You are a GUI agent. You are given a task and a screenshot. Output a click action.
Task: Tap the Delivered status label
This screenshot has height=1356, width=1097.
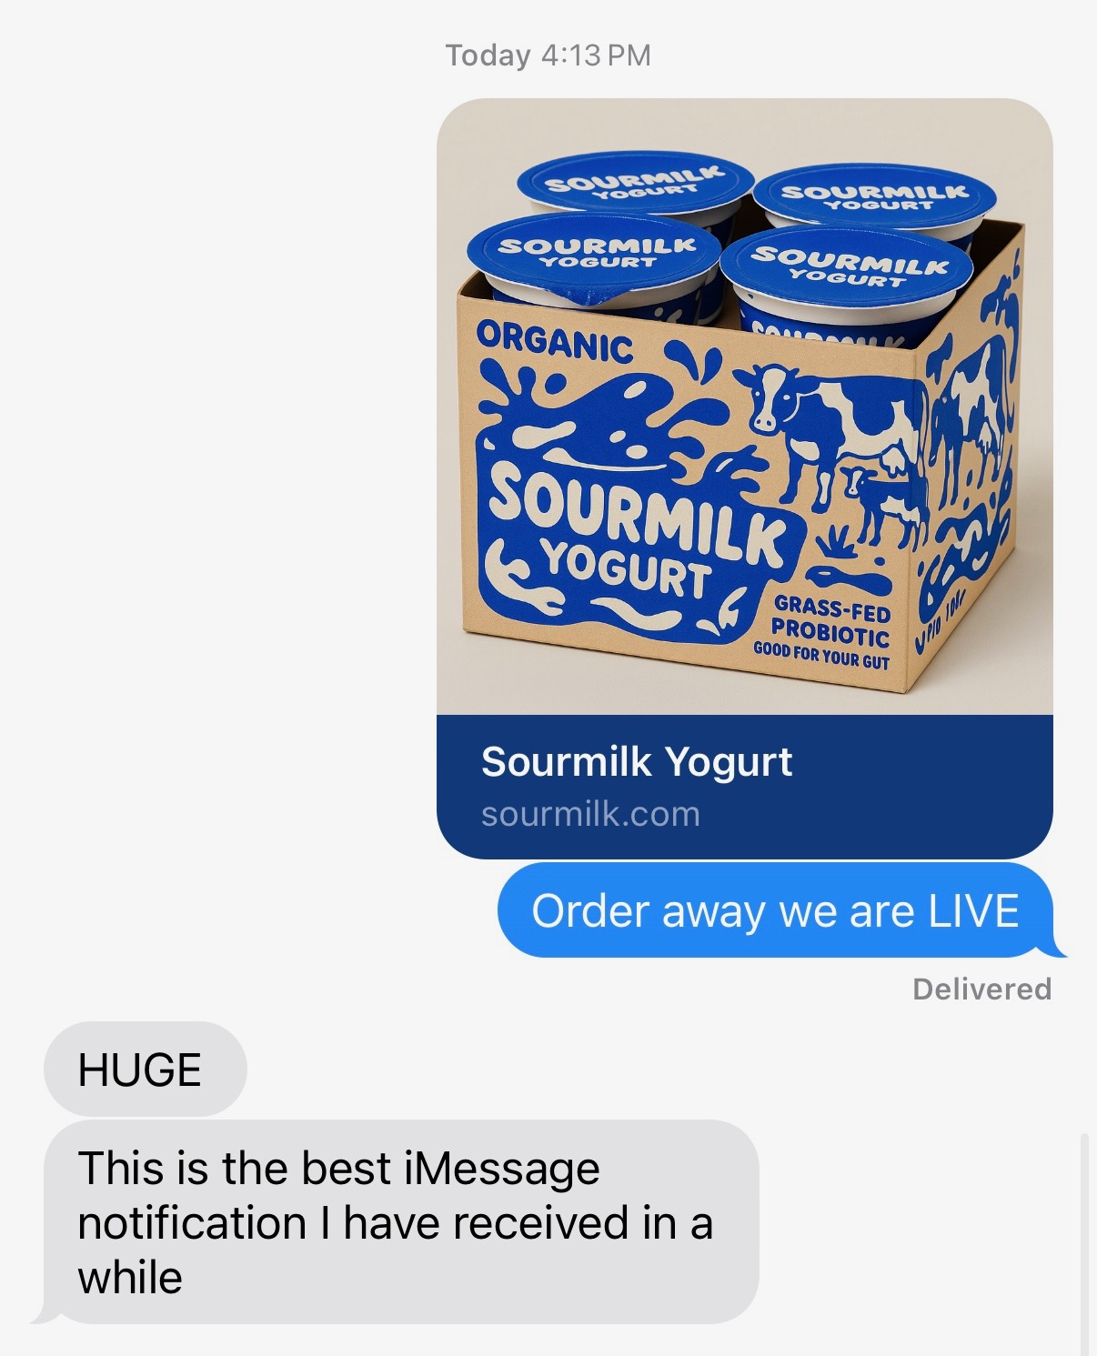982,989
